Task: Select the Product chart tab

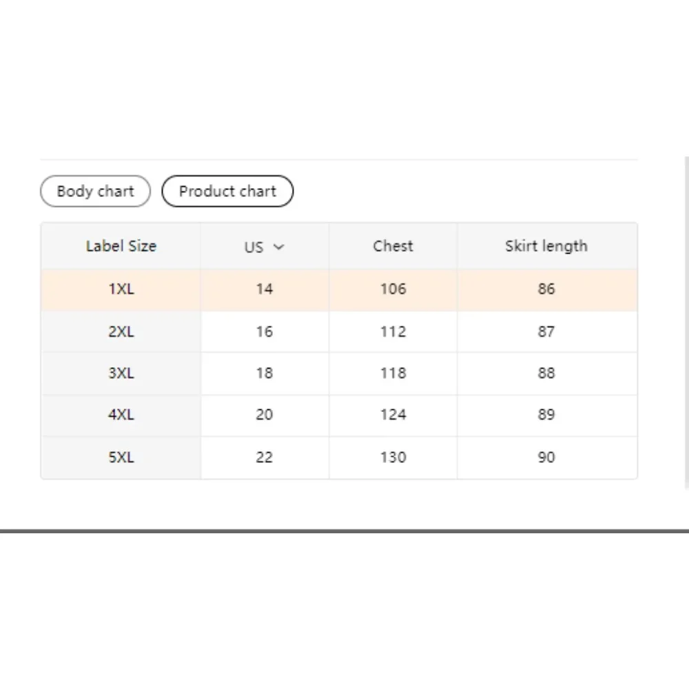Action: coord(227,192)
